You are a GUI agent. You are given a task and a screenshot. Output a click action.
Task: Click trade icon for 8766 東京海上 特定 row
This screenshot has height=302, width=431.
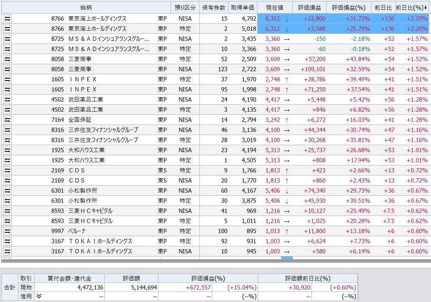[x=7, y=29]
